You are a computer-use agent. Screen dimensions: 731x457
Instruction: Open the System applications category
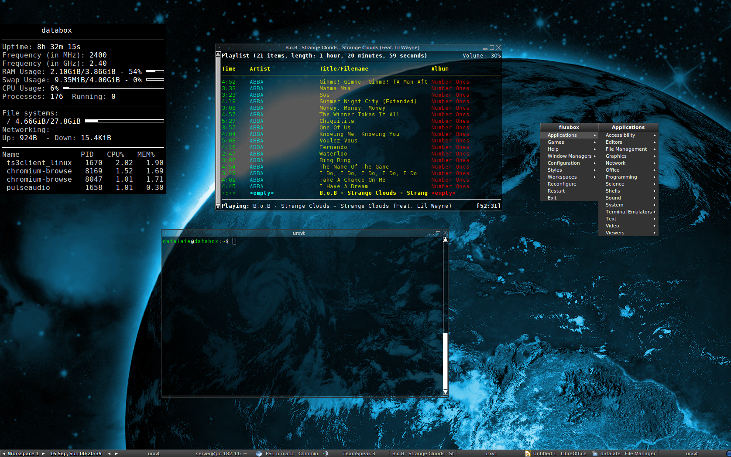(628, 205)
